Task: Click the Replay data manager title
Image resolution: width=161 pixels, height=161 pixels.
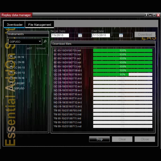Action: pos(16,15)
